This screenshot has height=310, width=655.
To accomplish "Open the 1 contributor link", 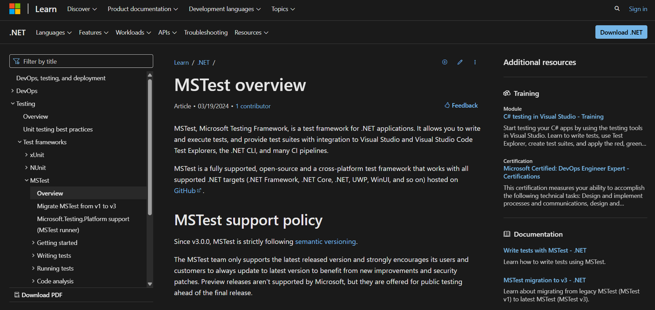I will pyautogui.click(x=253, y=106).
